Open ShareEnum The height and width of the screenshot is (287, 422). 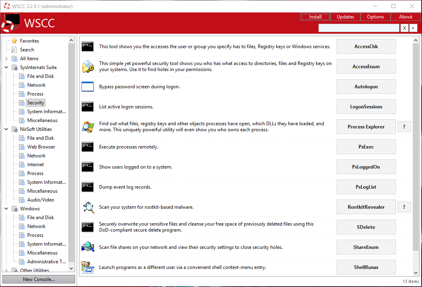point(366,247)
